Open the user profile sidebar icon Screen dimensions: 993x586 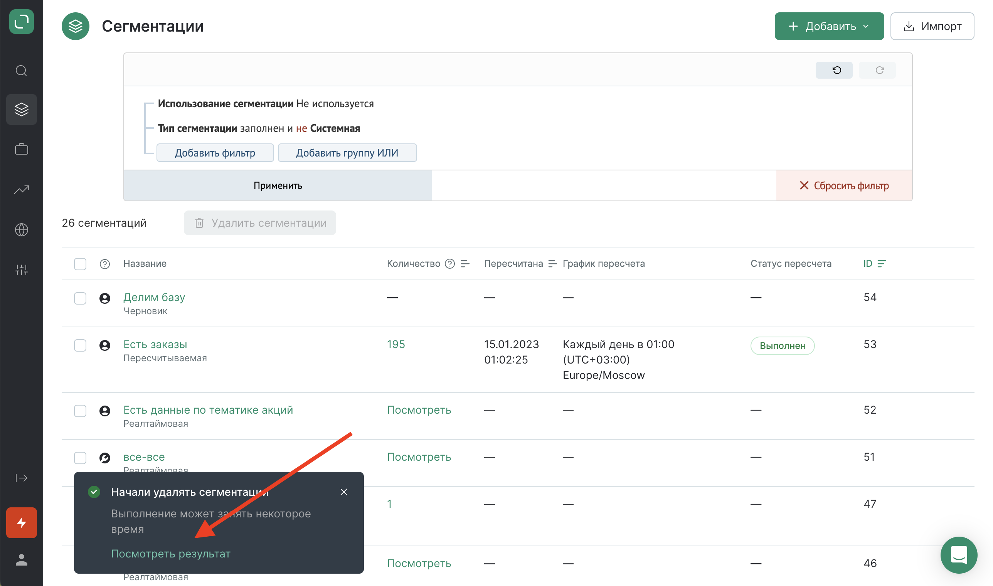(x=21, y=560)
